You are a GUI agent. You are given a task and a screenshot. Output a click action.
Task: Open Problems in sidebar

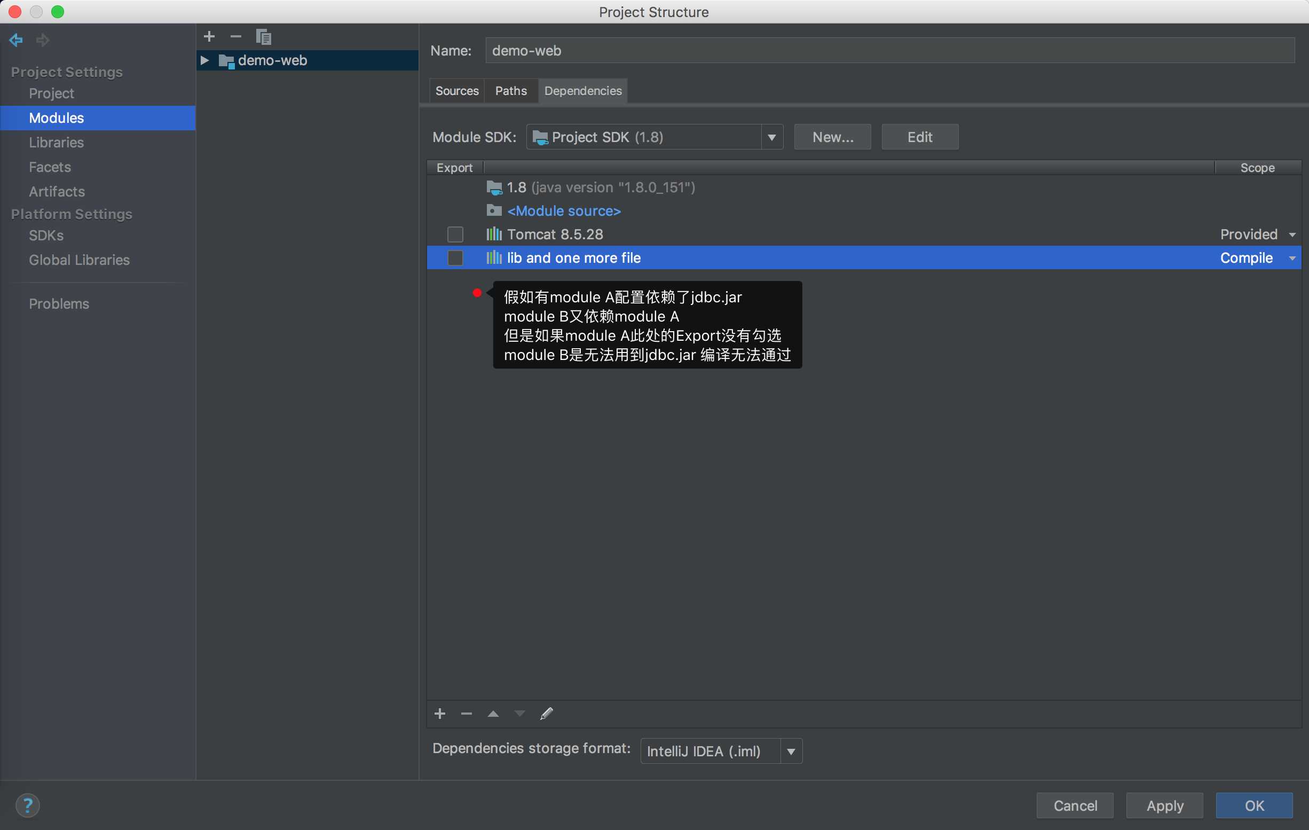click(59, 304)
